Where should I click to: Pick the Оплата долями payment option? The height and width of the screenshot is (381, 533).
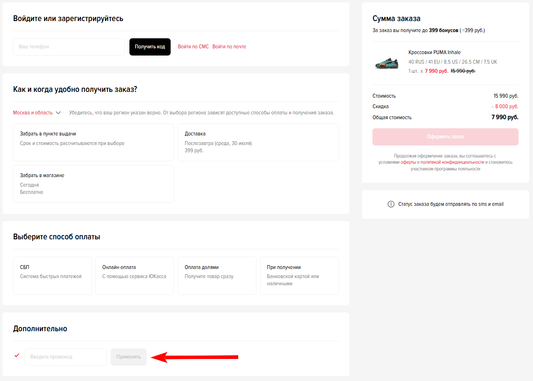217,275
